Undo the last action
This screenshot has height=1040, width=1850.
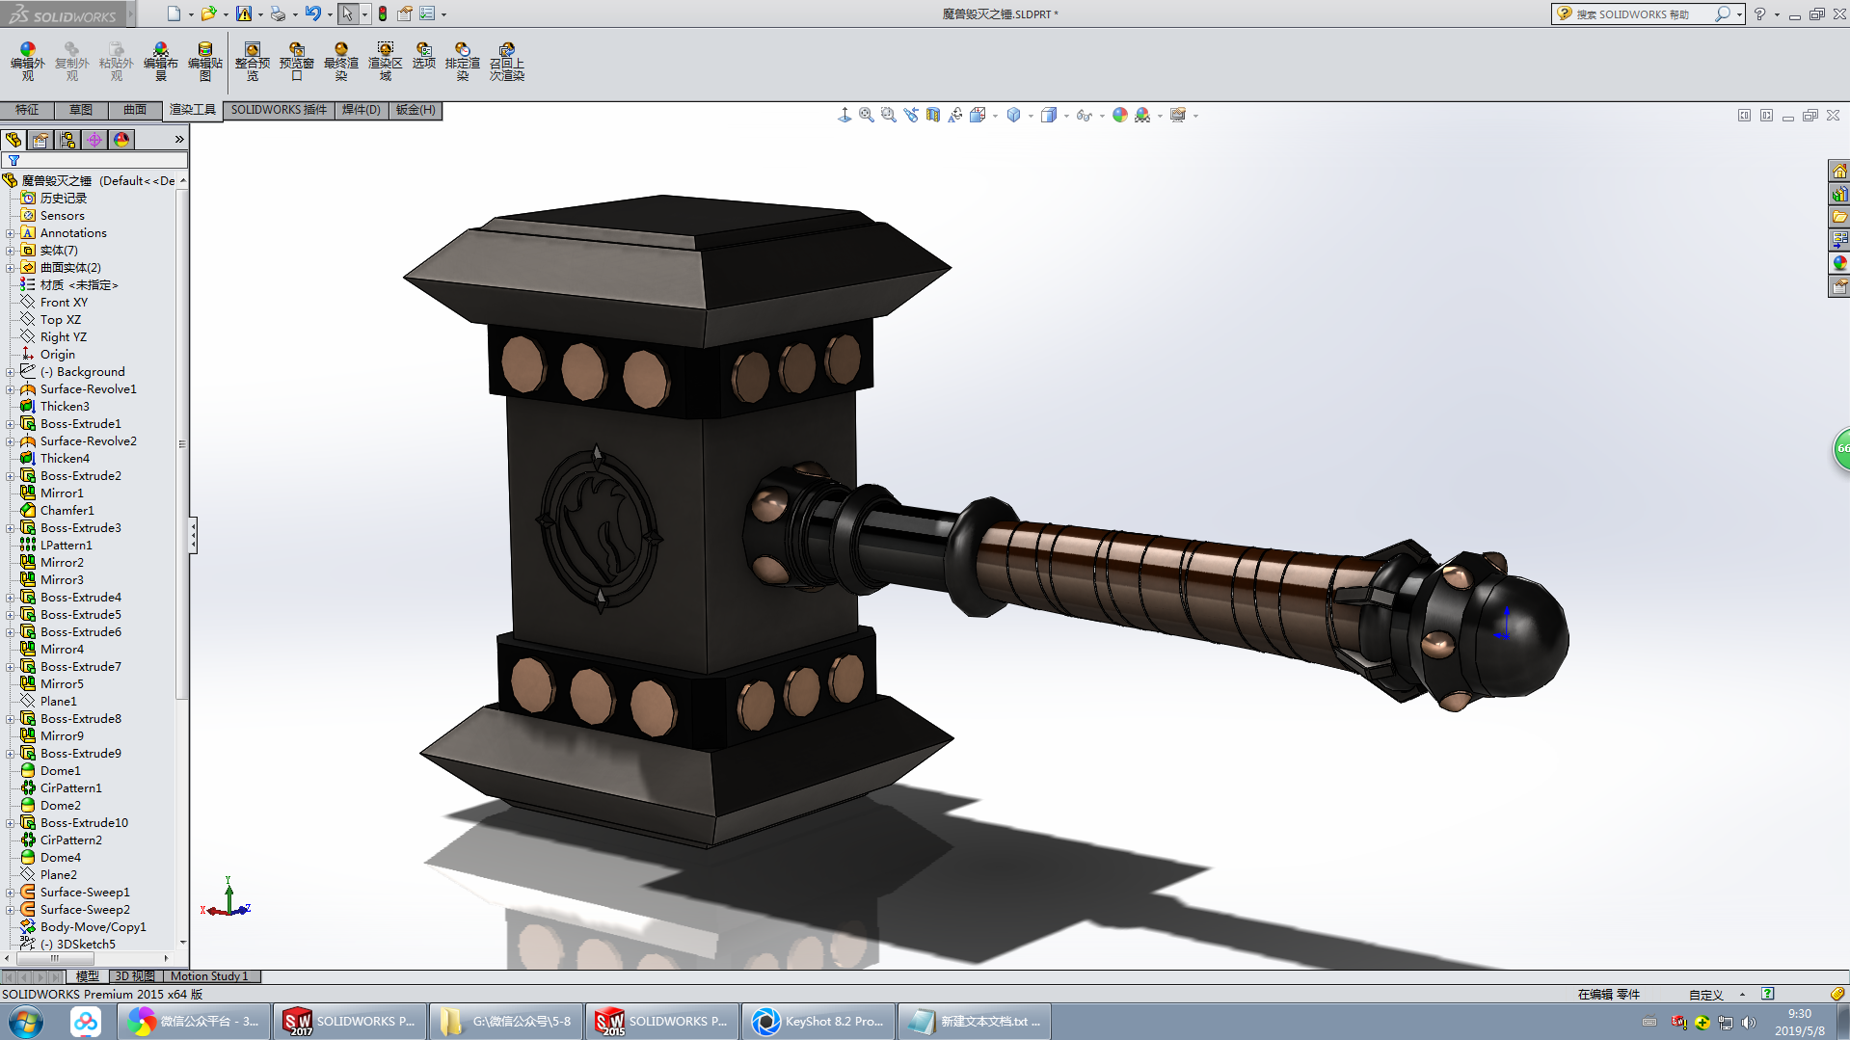[x=312, y=13]
